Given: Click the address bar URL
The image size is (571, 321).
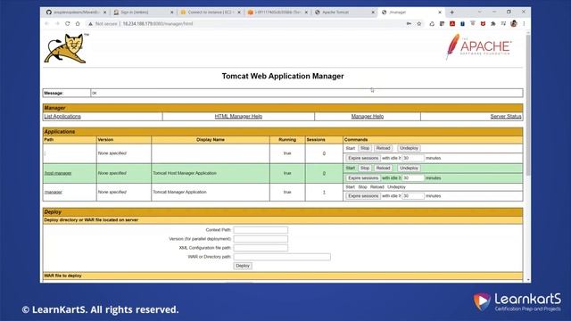Looking at the screenshot, I should click(158, 24).
